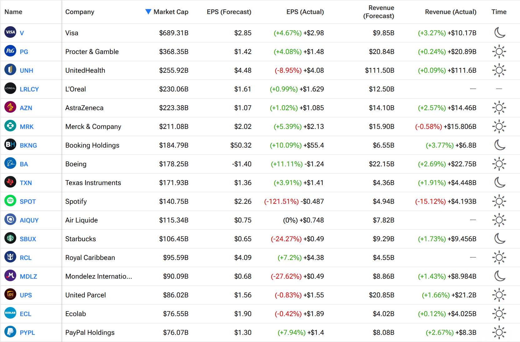Click the Ecolab logo icon
This screenshot has width=520, height=342.
coord(10,313)
